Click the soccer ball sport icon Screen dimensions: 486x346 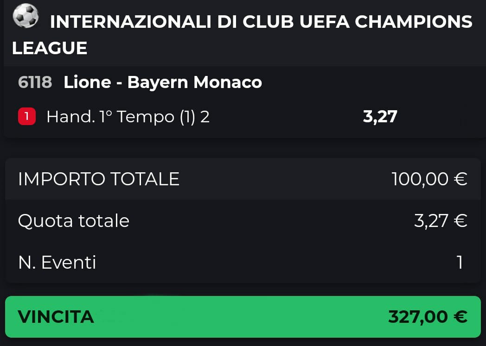[x=26, y=15]
